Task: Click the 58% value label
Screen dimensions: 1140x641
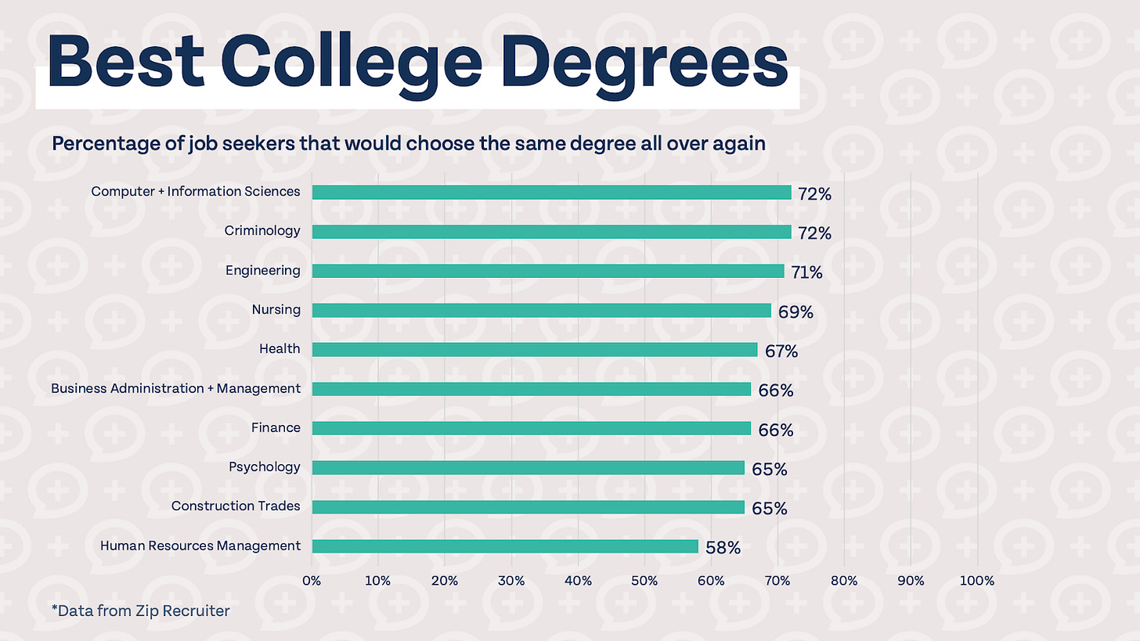Action: click(723, 548)
